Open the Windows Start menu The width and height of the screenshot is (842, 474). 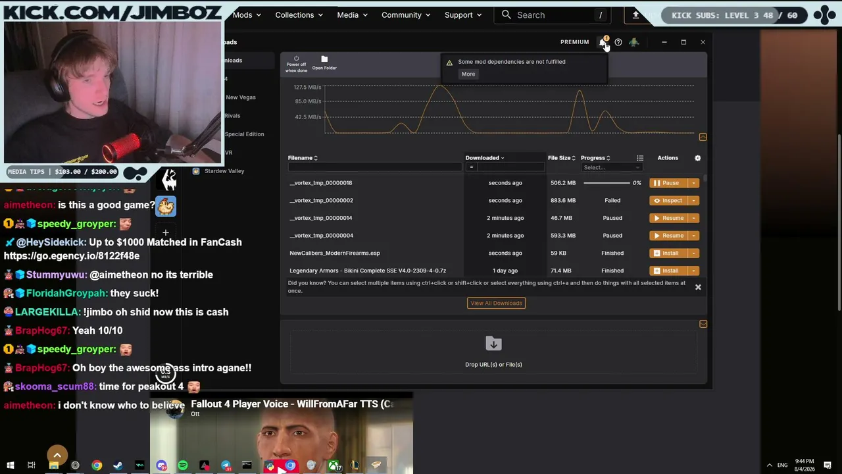point(10,466)
